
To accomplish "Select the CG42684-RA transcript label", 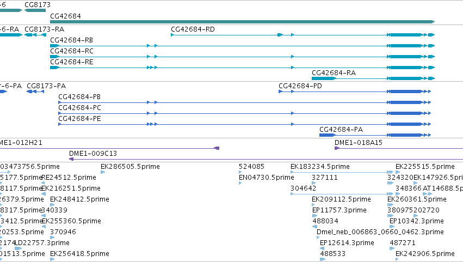I will (x=334, y=73).
